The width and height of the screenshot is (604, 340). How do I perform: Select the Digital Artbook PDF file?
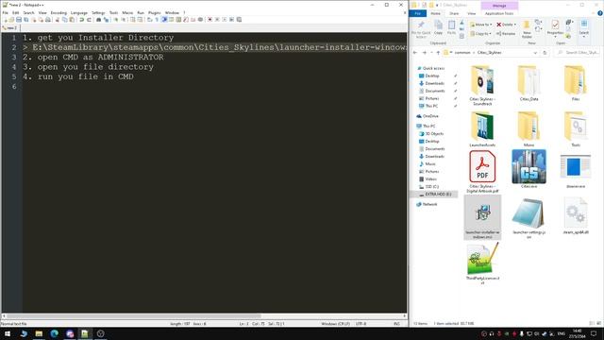pyautogui.click(x=482, y=172)
